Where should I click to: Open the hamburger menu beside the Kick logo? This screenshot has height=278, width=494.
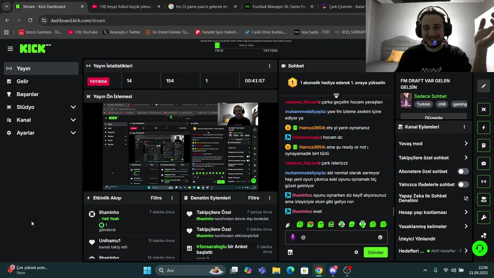(10, 49)
